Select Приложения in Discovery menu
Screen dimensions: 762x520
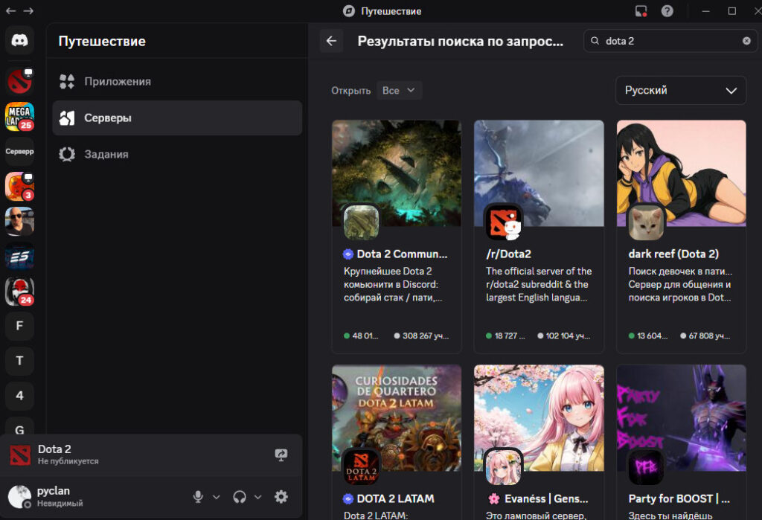177,82
